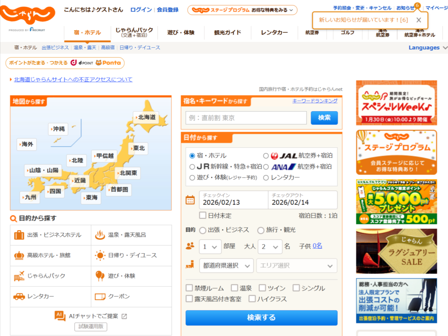
Task: Select the JAL 航空券+宿泊 radio button
Action: point(266,156)
